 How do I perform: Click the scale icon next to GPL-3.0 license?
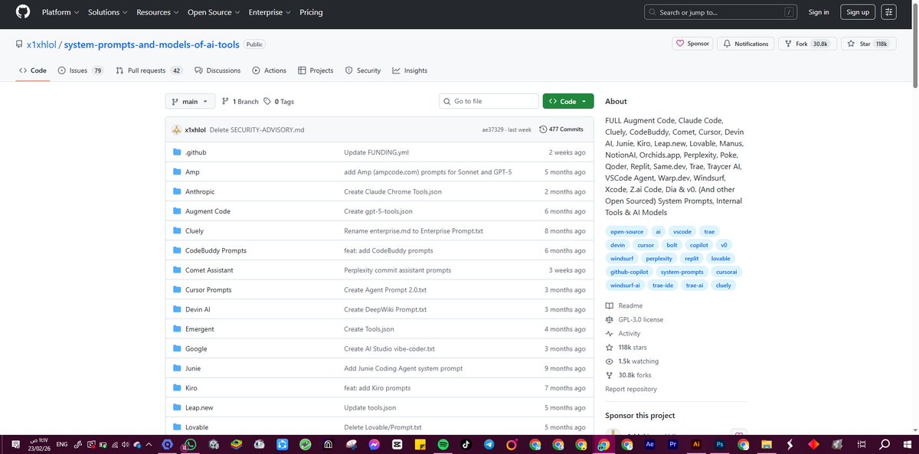[610, 320]
